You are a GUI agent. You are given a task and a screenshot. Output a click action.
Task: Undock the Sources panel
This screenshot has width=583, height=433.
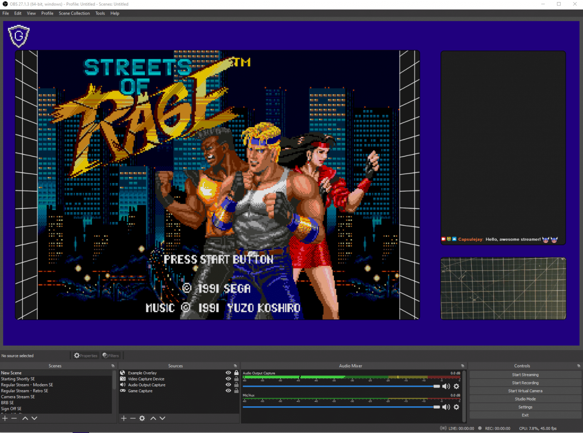point(235,366)
